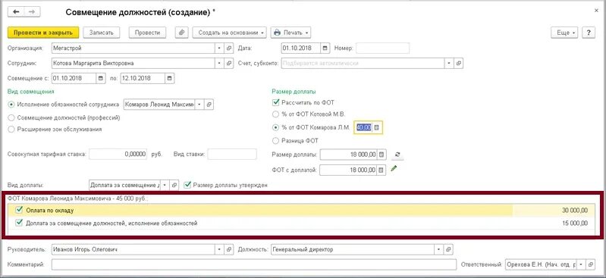
Task: Open the Создать на основании menu
Action: [x=230, y=33]
